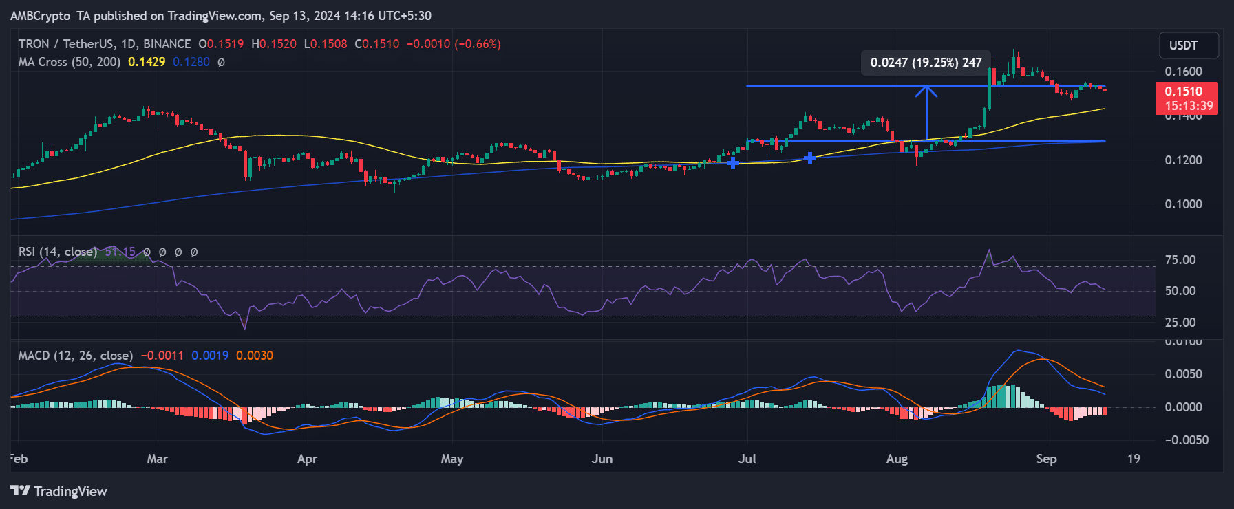Click the ∅ symbol after MA Cross values
Viewport: 1234px width, 509px height.
(221, 62)
